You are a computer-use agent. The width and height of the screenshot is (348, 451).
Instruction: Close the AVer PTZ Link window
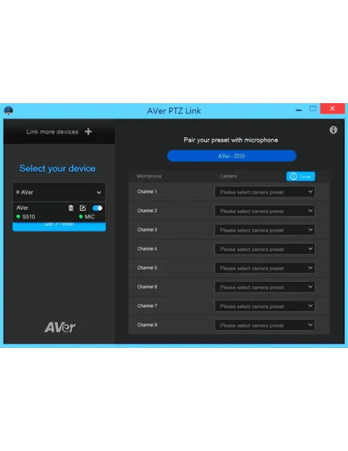pyautogui.click(x=332, y=108)
